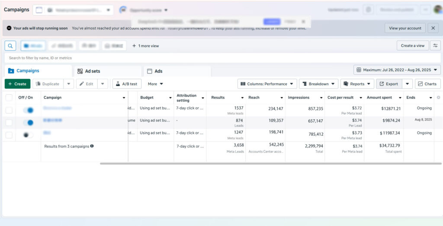The image size is (443, 226).
Task: Open the Charts view
Action: point(427,84)
